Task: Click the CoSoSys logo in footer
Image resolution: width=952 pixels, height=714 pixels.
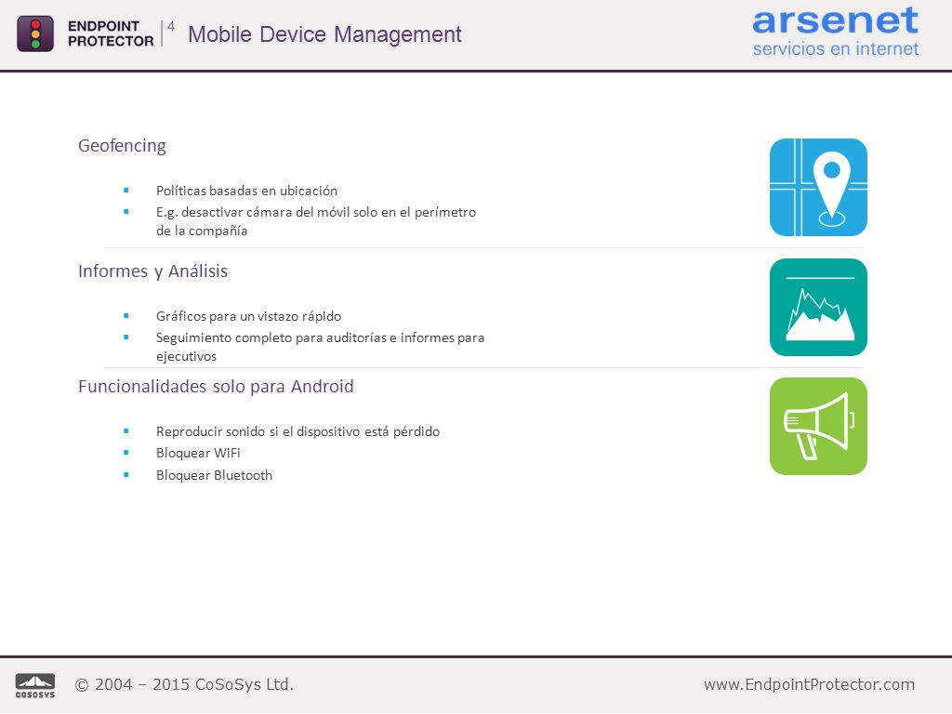Action: [35, 685]
